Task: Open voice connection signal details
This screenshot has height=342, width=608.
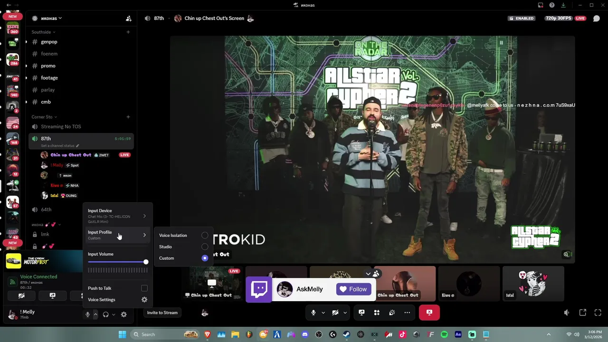Action: [12, 282]
